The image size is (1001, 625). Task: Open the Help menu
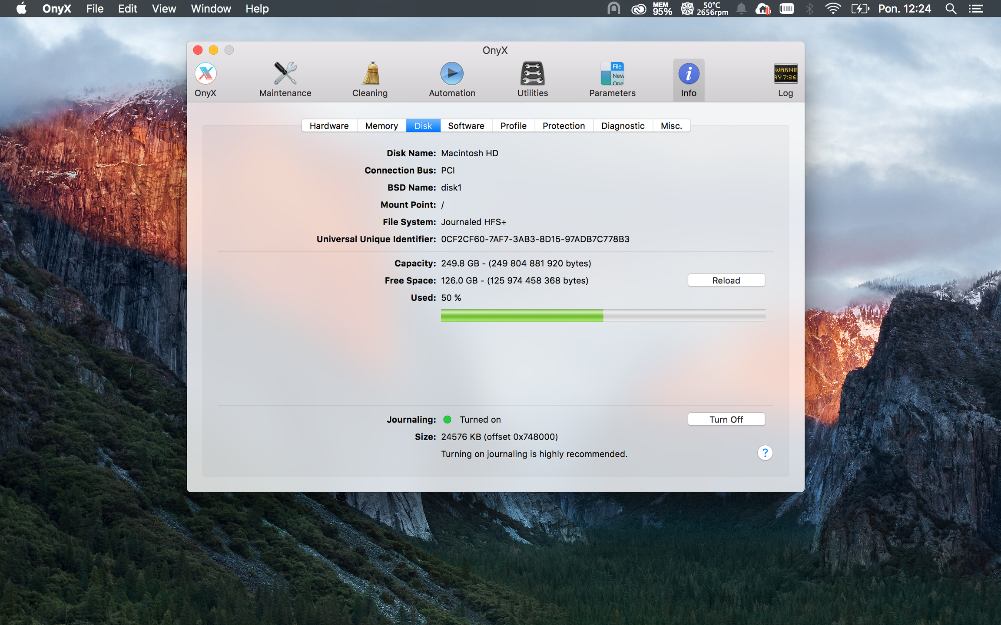(257, 9)
